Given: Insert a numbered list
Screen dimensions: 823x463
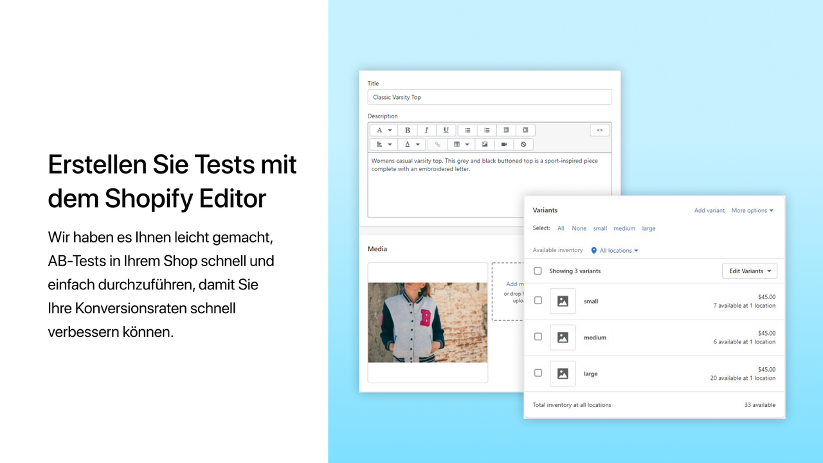Looking at the screenshot, I should tap(487, 130).
